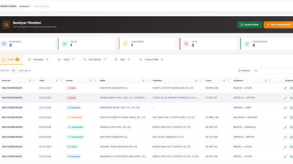Sort by Firma column arrows icon
Viewport: 293px width, 164px height.
tap(143, 81)
